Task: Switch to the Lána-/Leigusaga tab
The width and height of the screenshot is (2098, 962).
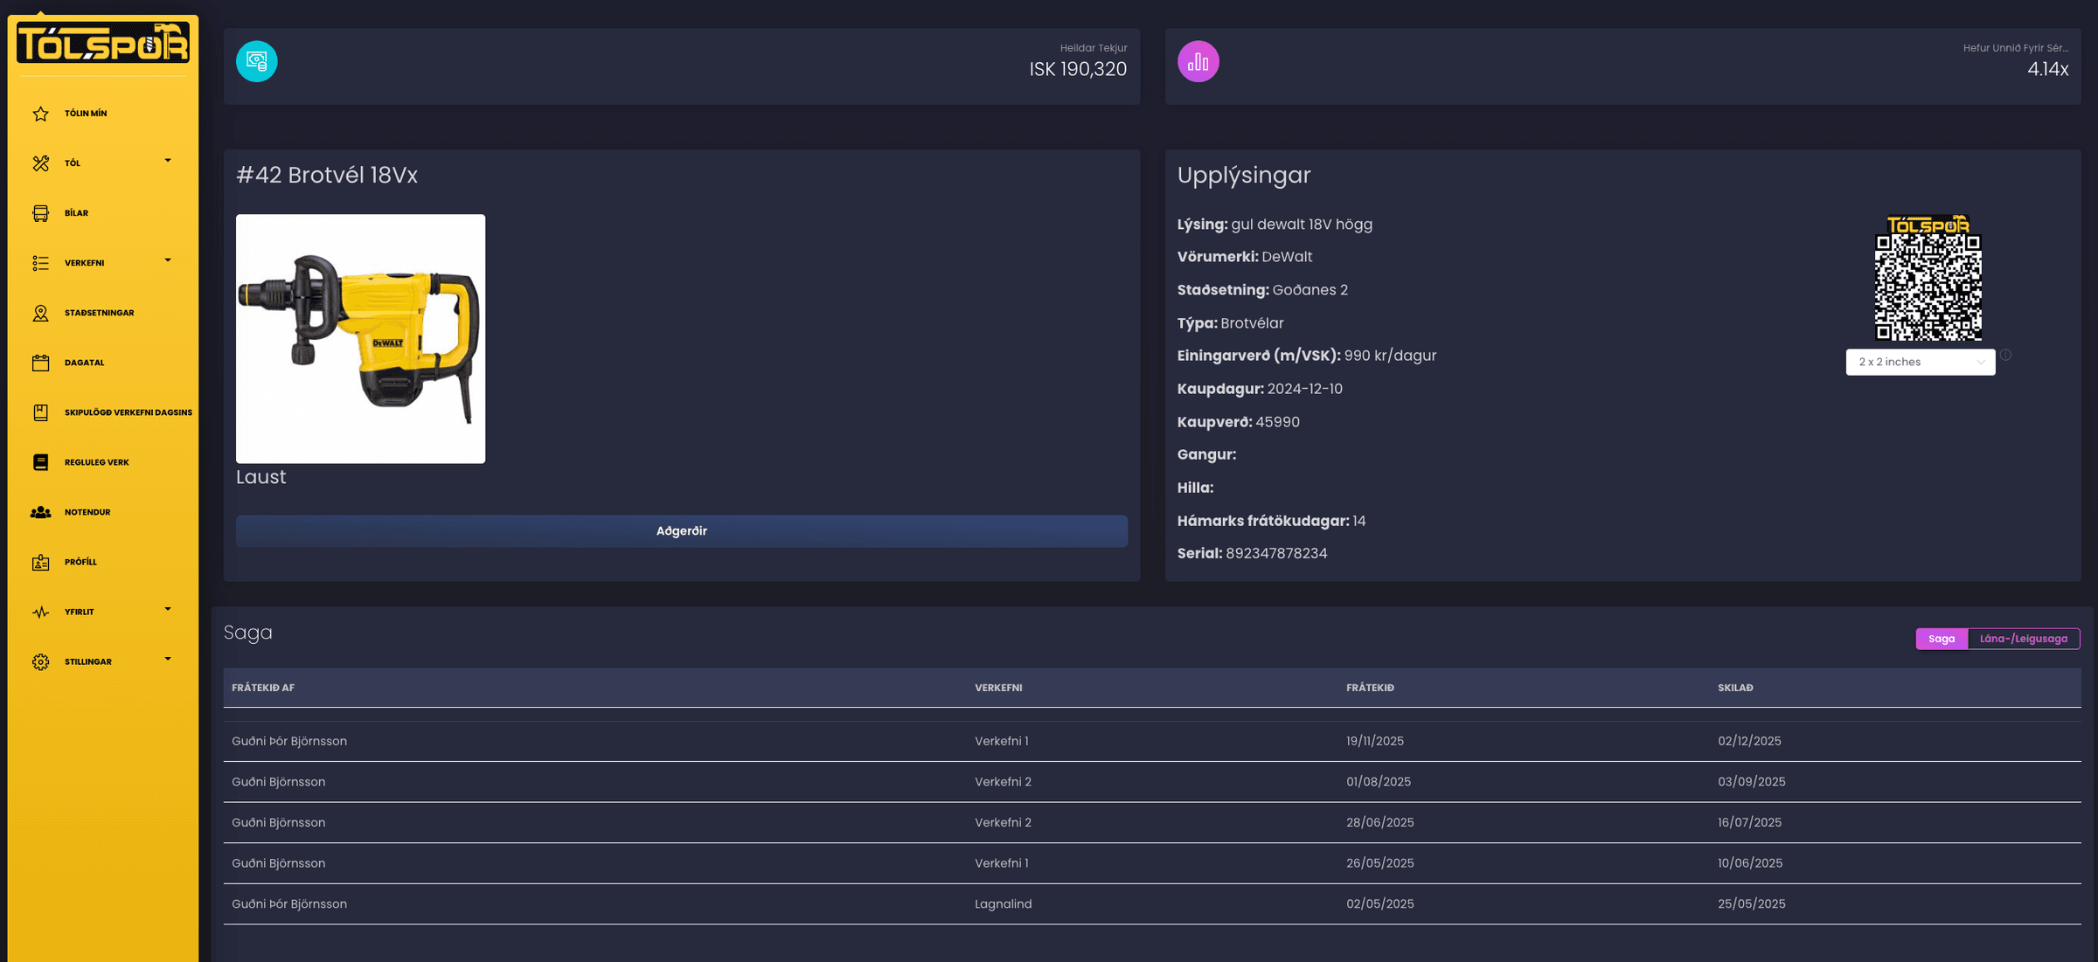Action: click(2023, 639)
